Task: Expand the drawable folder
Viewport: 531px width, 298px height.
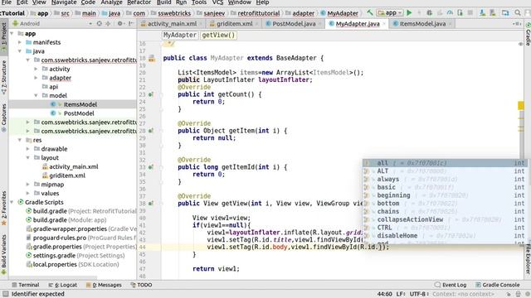Action: coord(28,149)
